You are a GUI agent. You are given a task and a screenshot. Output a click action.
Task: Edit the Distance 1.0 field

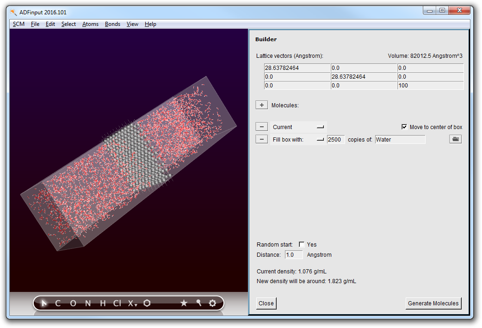(x=294, y=255)
